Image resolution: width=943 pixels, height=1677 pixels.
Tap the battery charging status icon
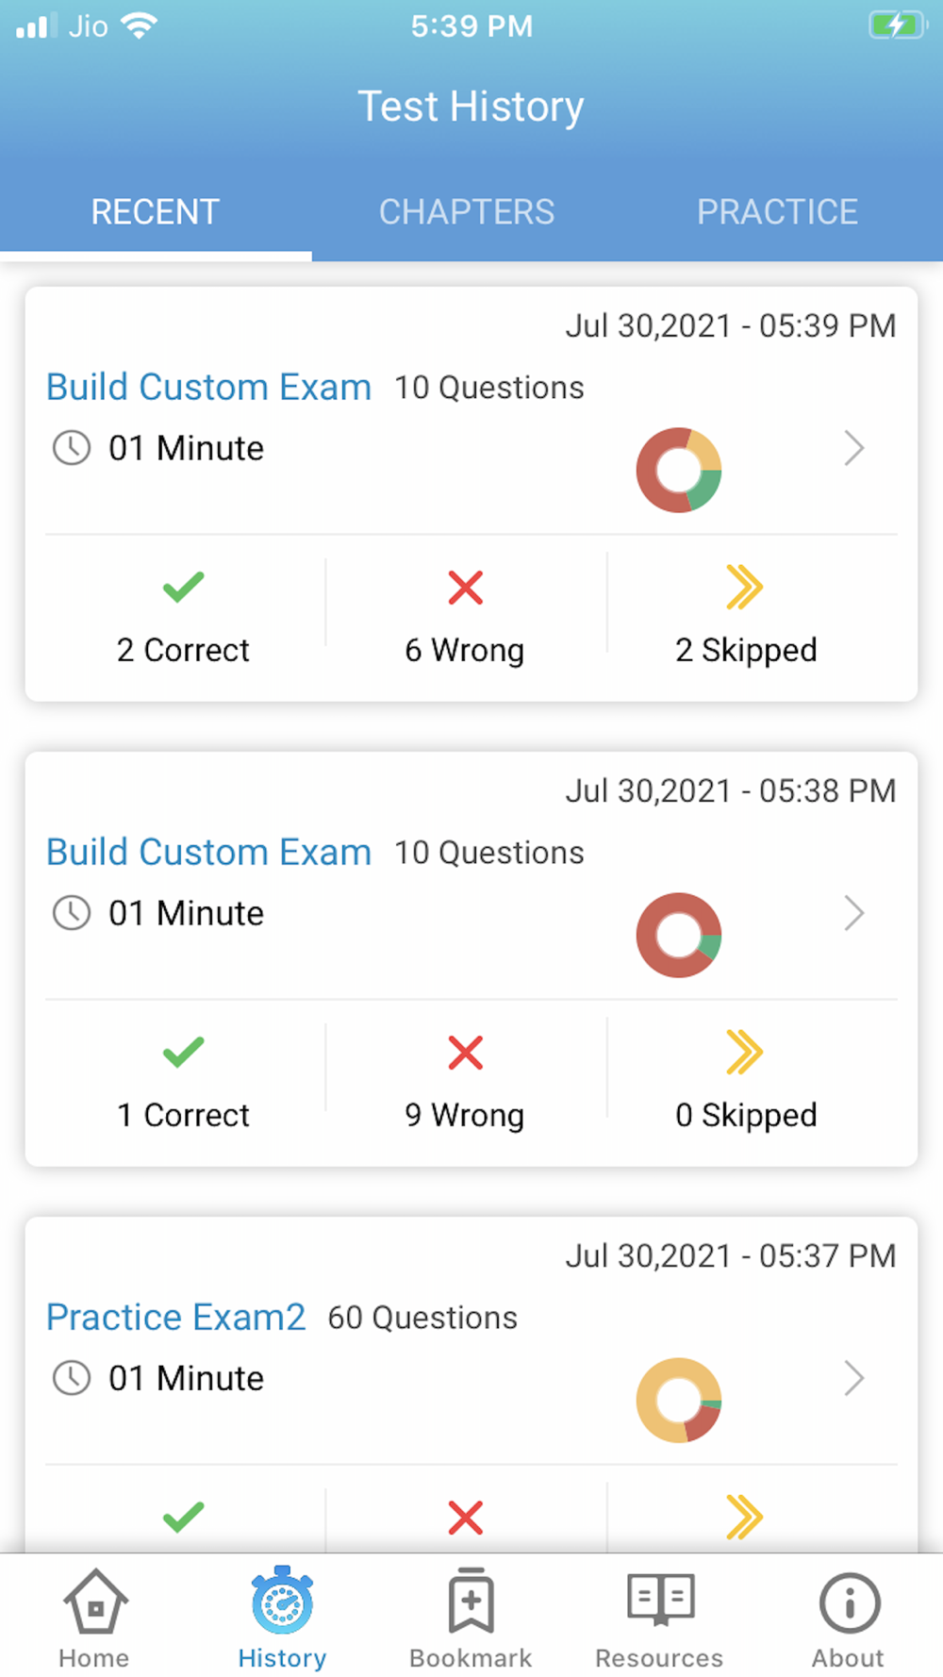click(x=898, y=25)
